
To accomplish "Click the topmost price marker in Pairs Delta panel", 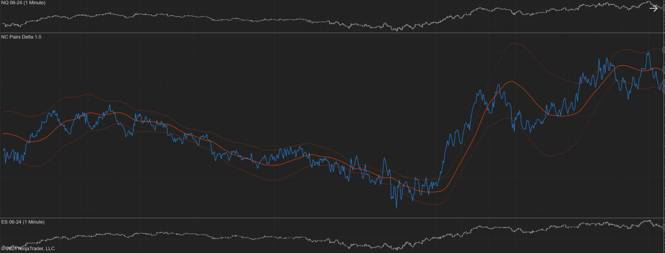I will coord(663,50).
